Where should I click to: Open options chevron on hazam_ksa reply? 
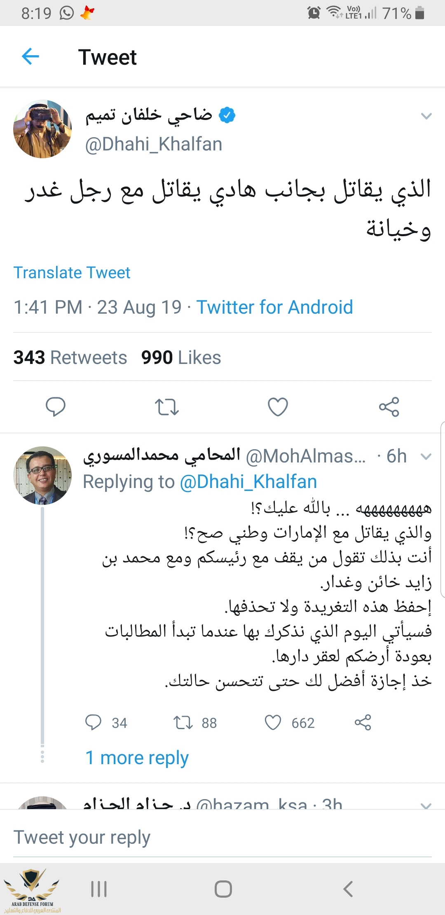[x=426, y=805]
